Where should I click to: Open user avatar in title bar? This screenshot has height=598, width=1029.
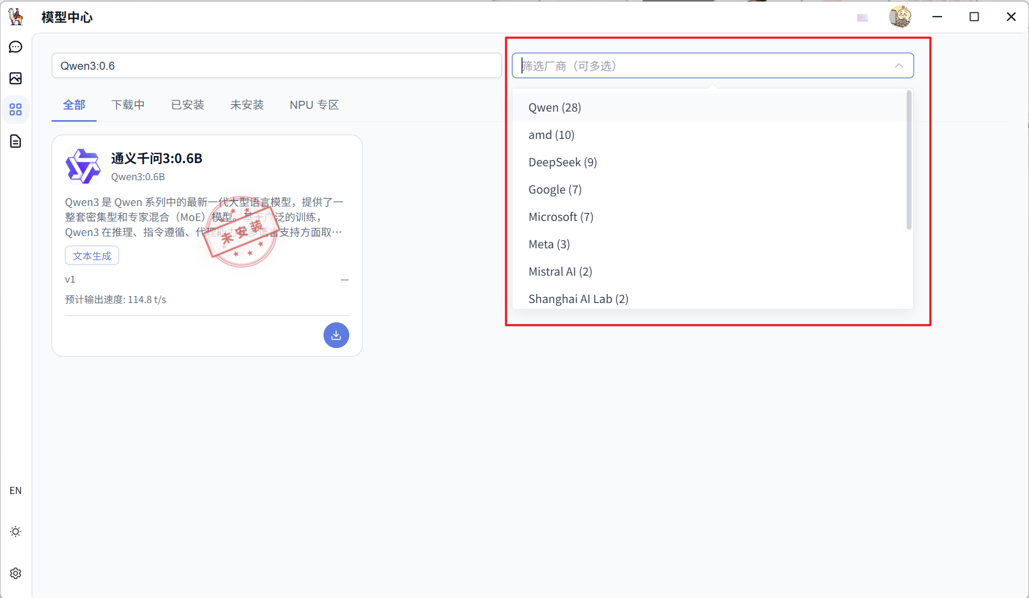click(900, 17)
